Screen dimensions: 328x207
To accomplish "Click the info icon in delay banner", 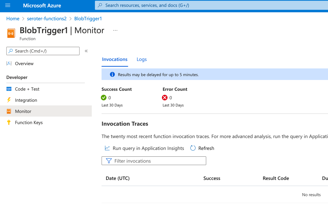I will click(112, 74).
